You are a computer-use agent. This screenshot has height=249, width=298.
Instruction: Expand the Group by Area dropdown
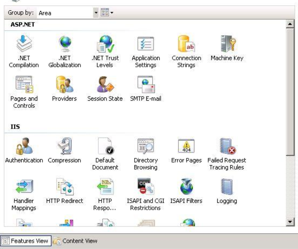click(95, 13)
